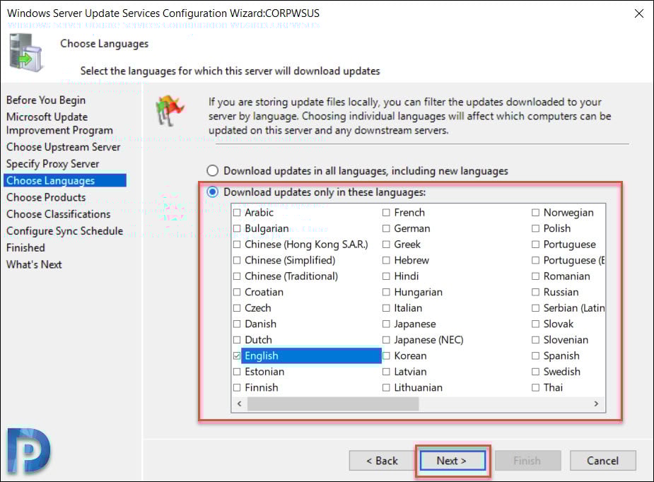Image resolution: width=654 pixels, height=482 pixels.
Task: Check the Russian language checkbox
Action: (535, 292)
